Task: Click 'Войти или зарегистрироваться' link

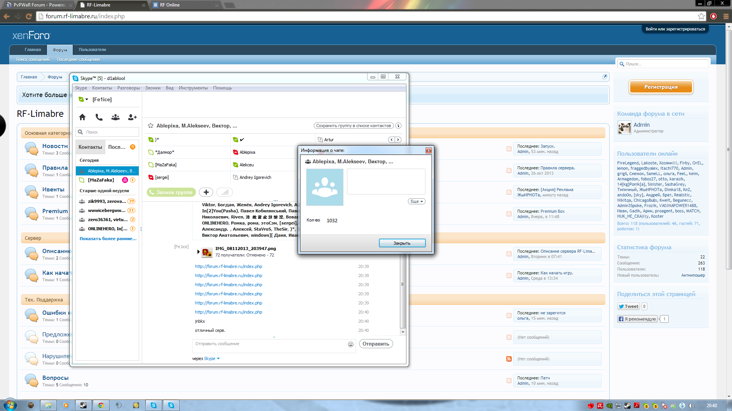Action: click(x=675, y=29)
